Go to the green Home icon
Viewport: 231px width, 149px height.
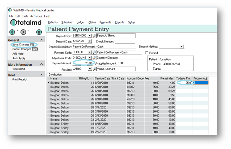(x=39, y=32)
